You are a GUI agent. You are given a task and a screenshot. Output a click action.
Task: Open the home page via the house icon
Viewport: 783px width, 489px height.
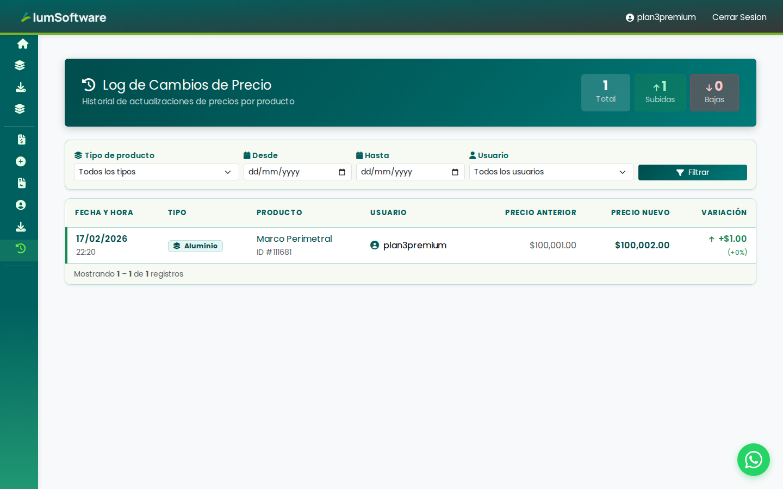21,43
